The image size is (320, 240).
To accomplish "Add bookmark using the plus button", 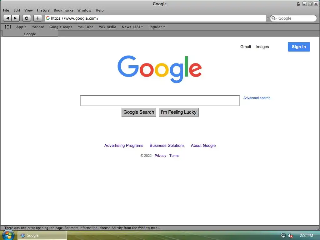I will pyautogui.click(x=38, y=18).
